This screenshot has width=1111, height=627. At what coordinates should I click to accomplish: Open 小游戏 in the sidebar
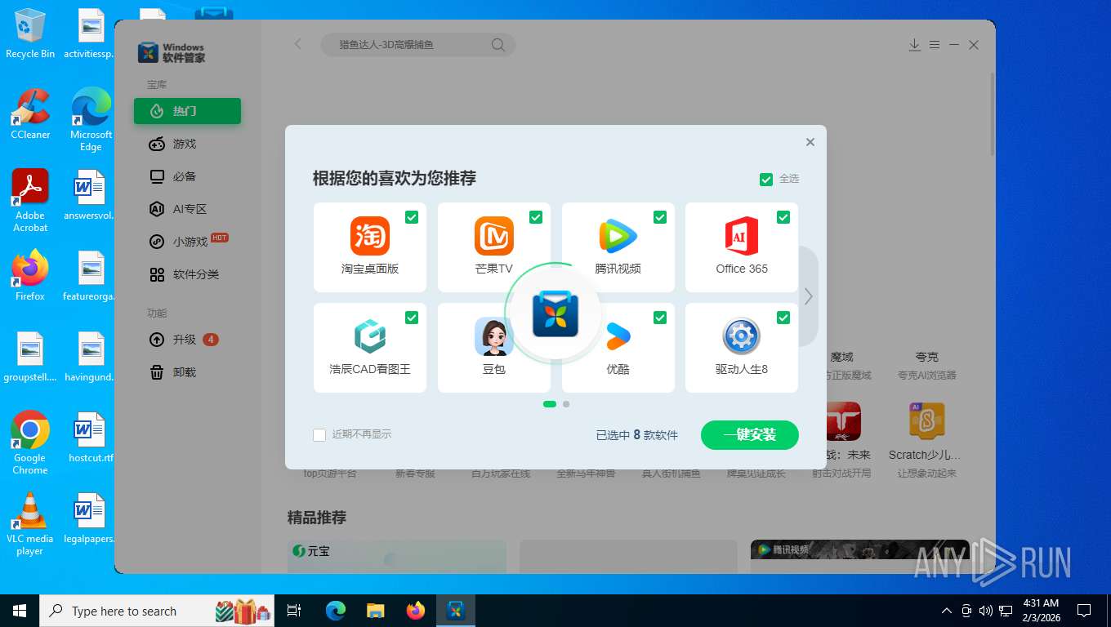pos(187,242)
